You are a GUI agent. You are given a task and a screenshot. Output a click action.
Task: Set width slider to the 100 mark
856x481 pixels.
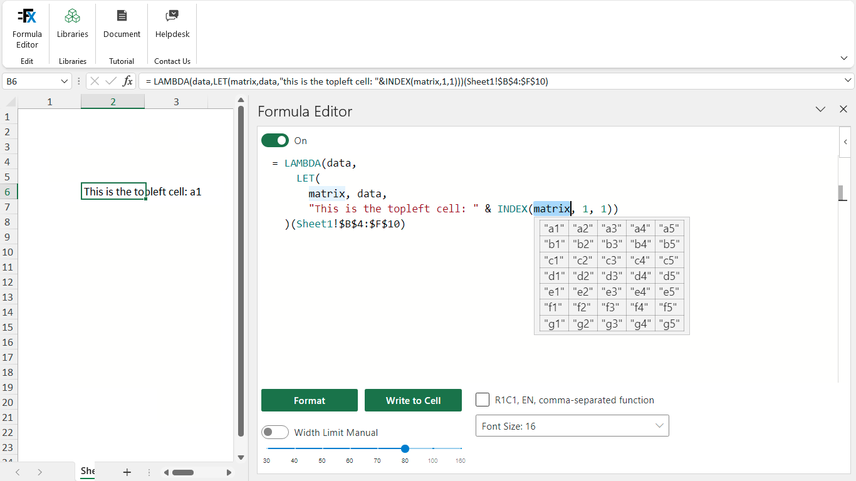click(433, 448)
